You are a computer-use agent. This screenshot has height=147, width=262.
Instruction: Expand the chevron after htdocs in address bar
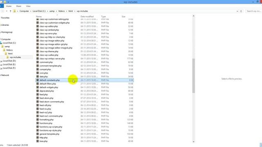click(x=66, y=11)
